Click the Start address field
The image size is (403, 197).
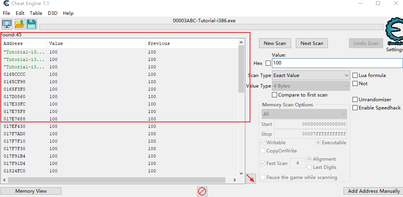tap(311, 124)
